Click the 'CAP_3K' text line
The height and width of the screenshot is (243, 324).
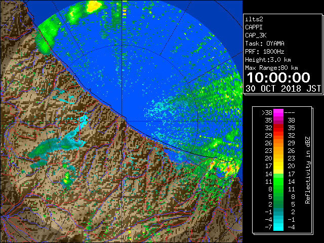(256, 35)
